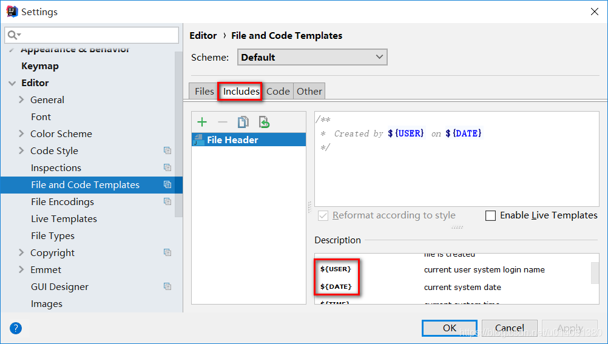608x344 pixels.
Task: Collapse the Editor tree node
Action: pyautogui.click(x=12, y=83)
